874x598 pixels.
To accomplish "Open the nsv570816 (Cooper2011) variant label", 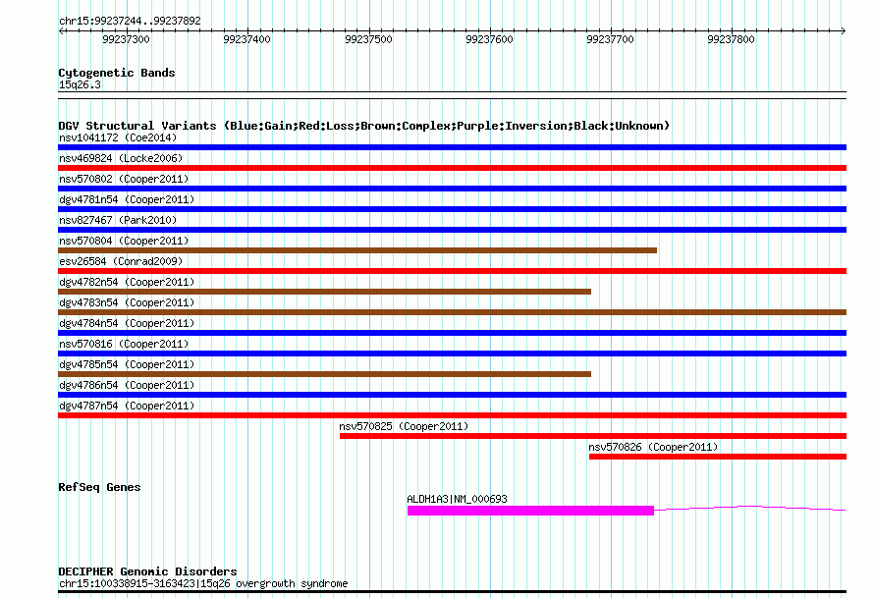I will (x=124, y=345).
